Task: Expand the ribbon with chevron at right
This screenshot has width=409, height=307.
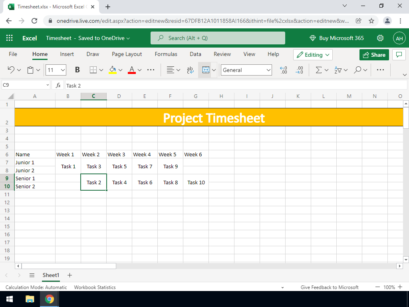Action: [x=405, y=75]
